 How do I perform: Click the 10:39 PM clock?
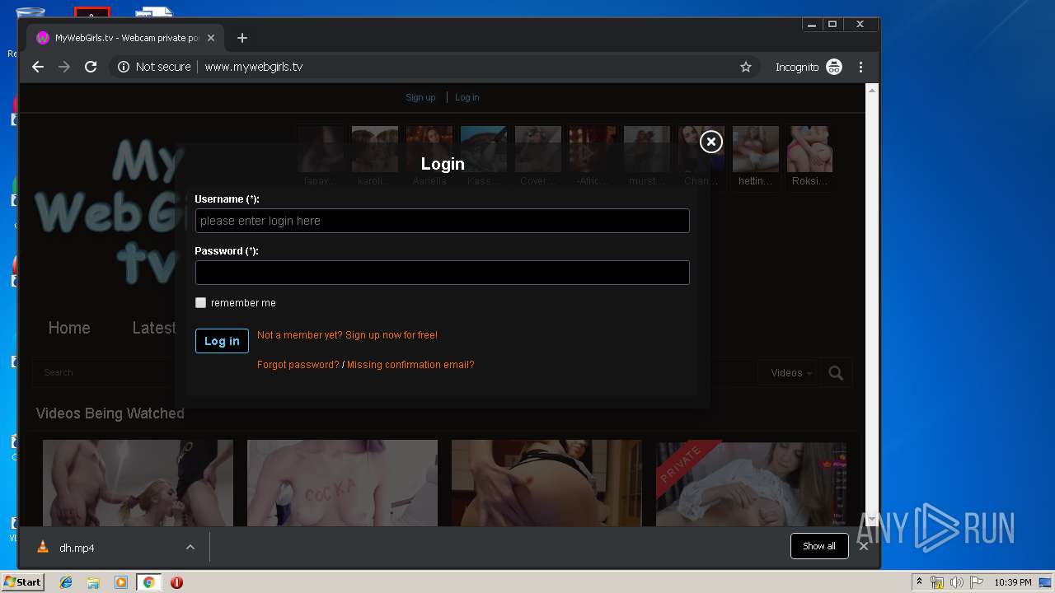click(1012, 582)
